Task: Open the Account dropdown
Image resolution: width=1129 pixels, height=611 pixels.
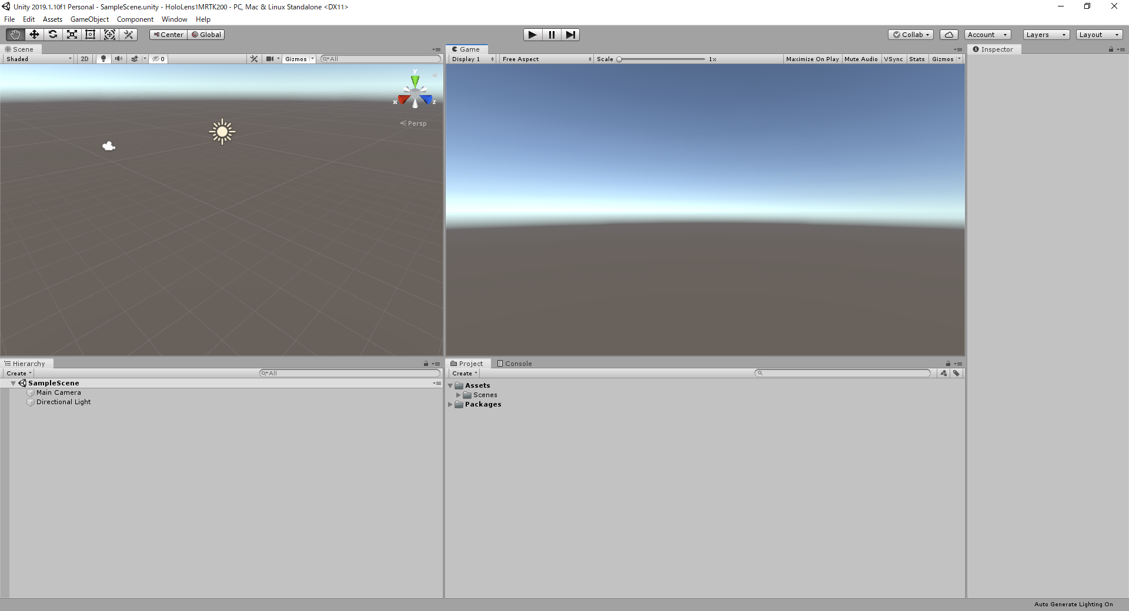Action: (988, 35)
